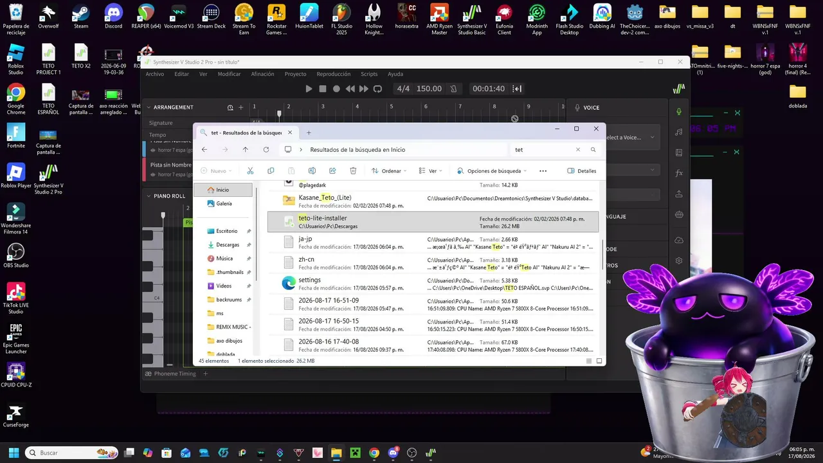This screenshot has width=823, height=463.
Task: Toggle loop playback in Synthesizer V
Action: 377,89
